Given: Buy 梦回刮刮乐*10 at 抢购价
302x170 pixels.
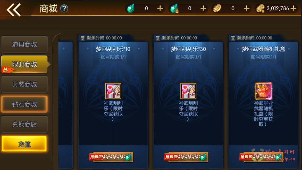Looking at the screenshot, I should click(111, 157).
